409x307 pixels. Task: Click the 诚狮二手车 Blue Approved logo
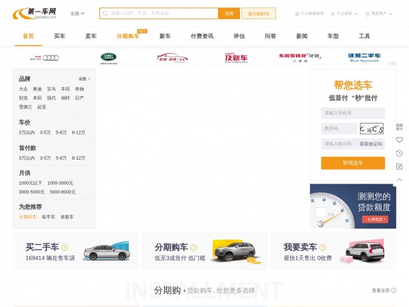pyautogui.click(x=364, y=58)
